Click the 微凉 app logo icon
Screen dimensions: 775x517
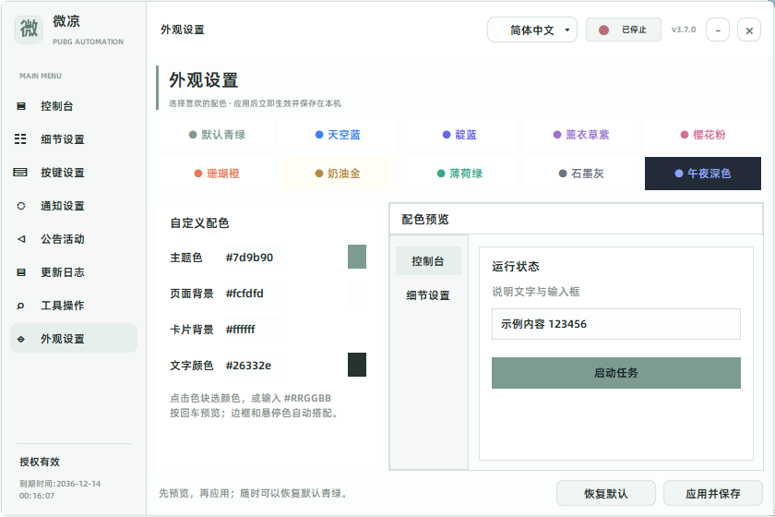pyautogui.click(x=29, y=30)
